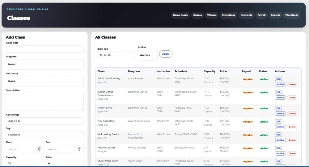
Task: Edit the Mini Movers class
Action: pos(278,108)
